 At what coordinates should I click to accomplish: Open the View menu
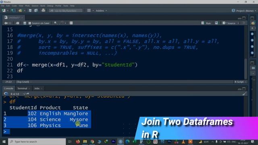21,6
